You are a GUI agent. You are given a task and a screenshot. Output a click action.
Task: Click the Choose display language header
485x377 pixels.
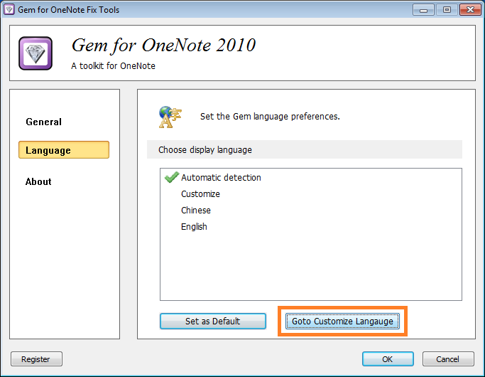pyautogui.click(x=305, y=149)
